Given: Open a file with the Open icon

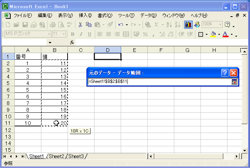Looking at the screenshot, I should [16, 25].
